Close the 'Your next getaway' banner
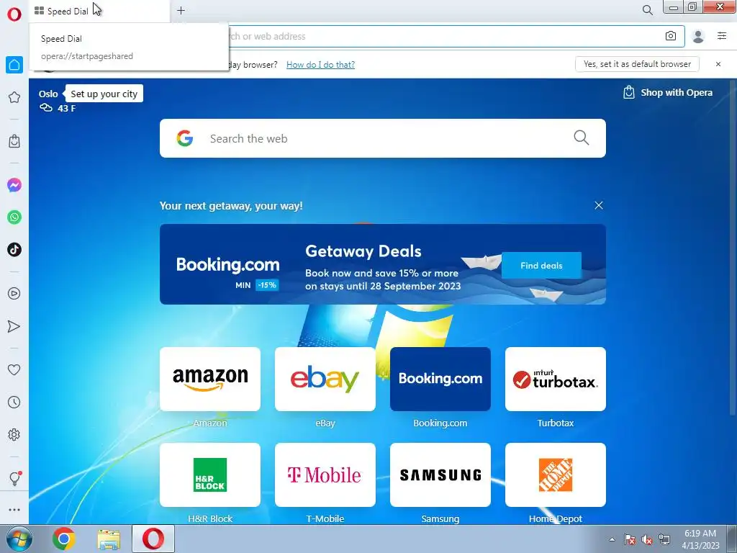This screenshot has width=737, height=553. 599,205
